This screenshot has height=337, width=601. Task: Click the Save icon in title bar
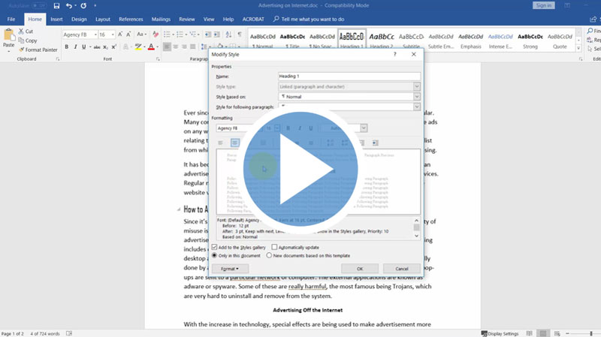point(56,6)
